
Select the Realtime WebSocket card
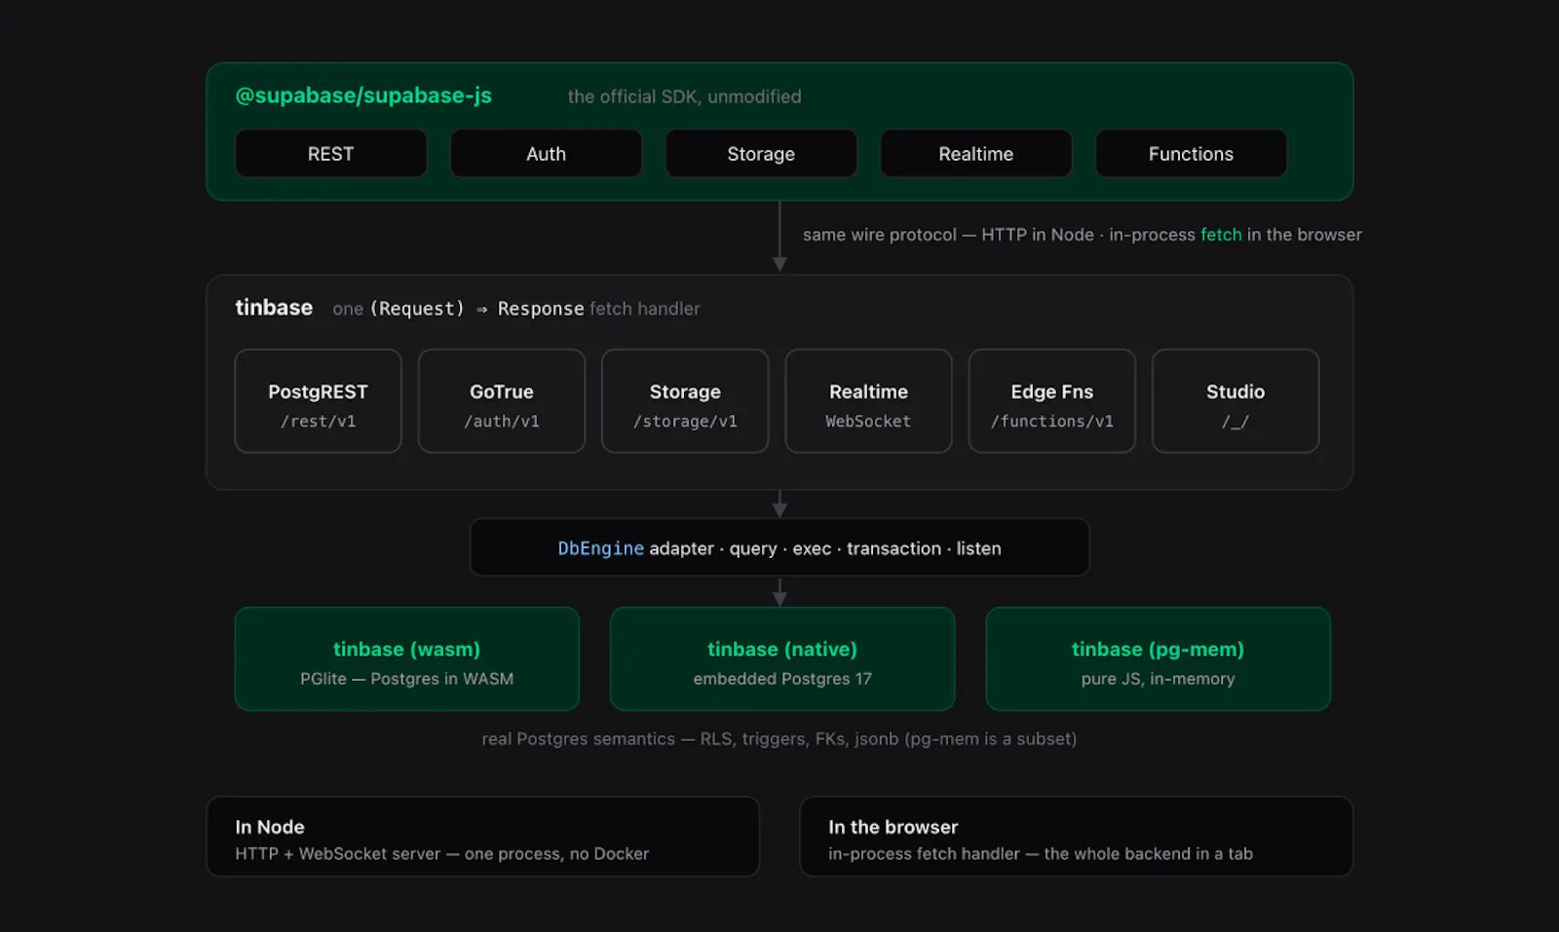coord(868,401)
